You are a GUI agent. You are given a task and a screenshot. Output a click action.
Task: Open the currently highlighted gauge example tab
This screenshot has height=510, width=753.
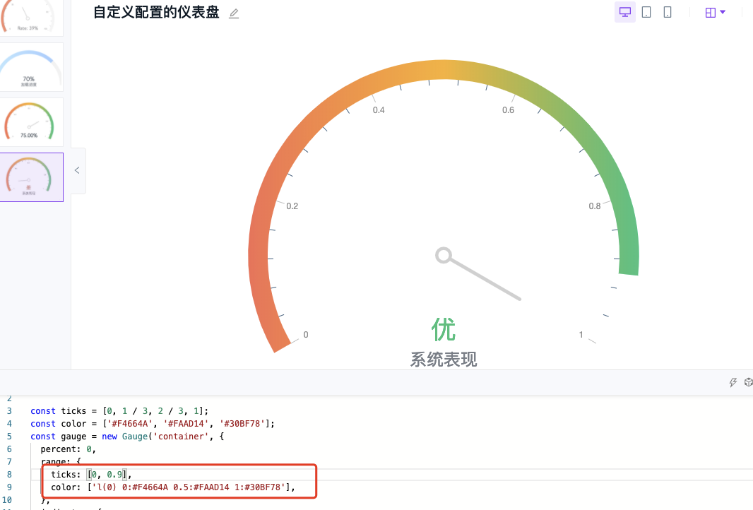point(32,177)
